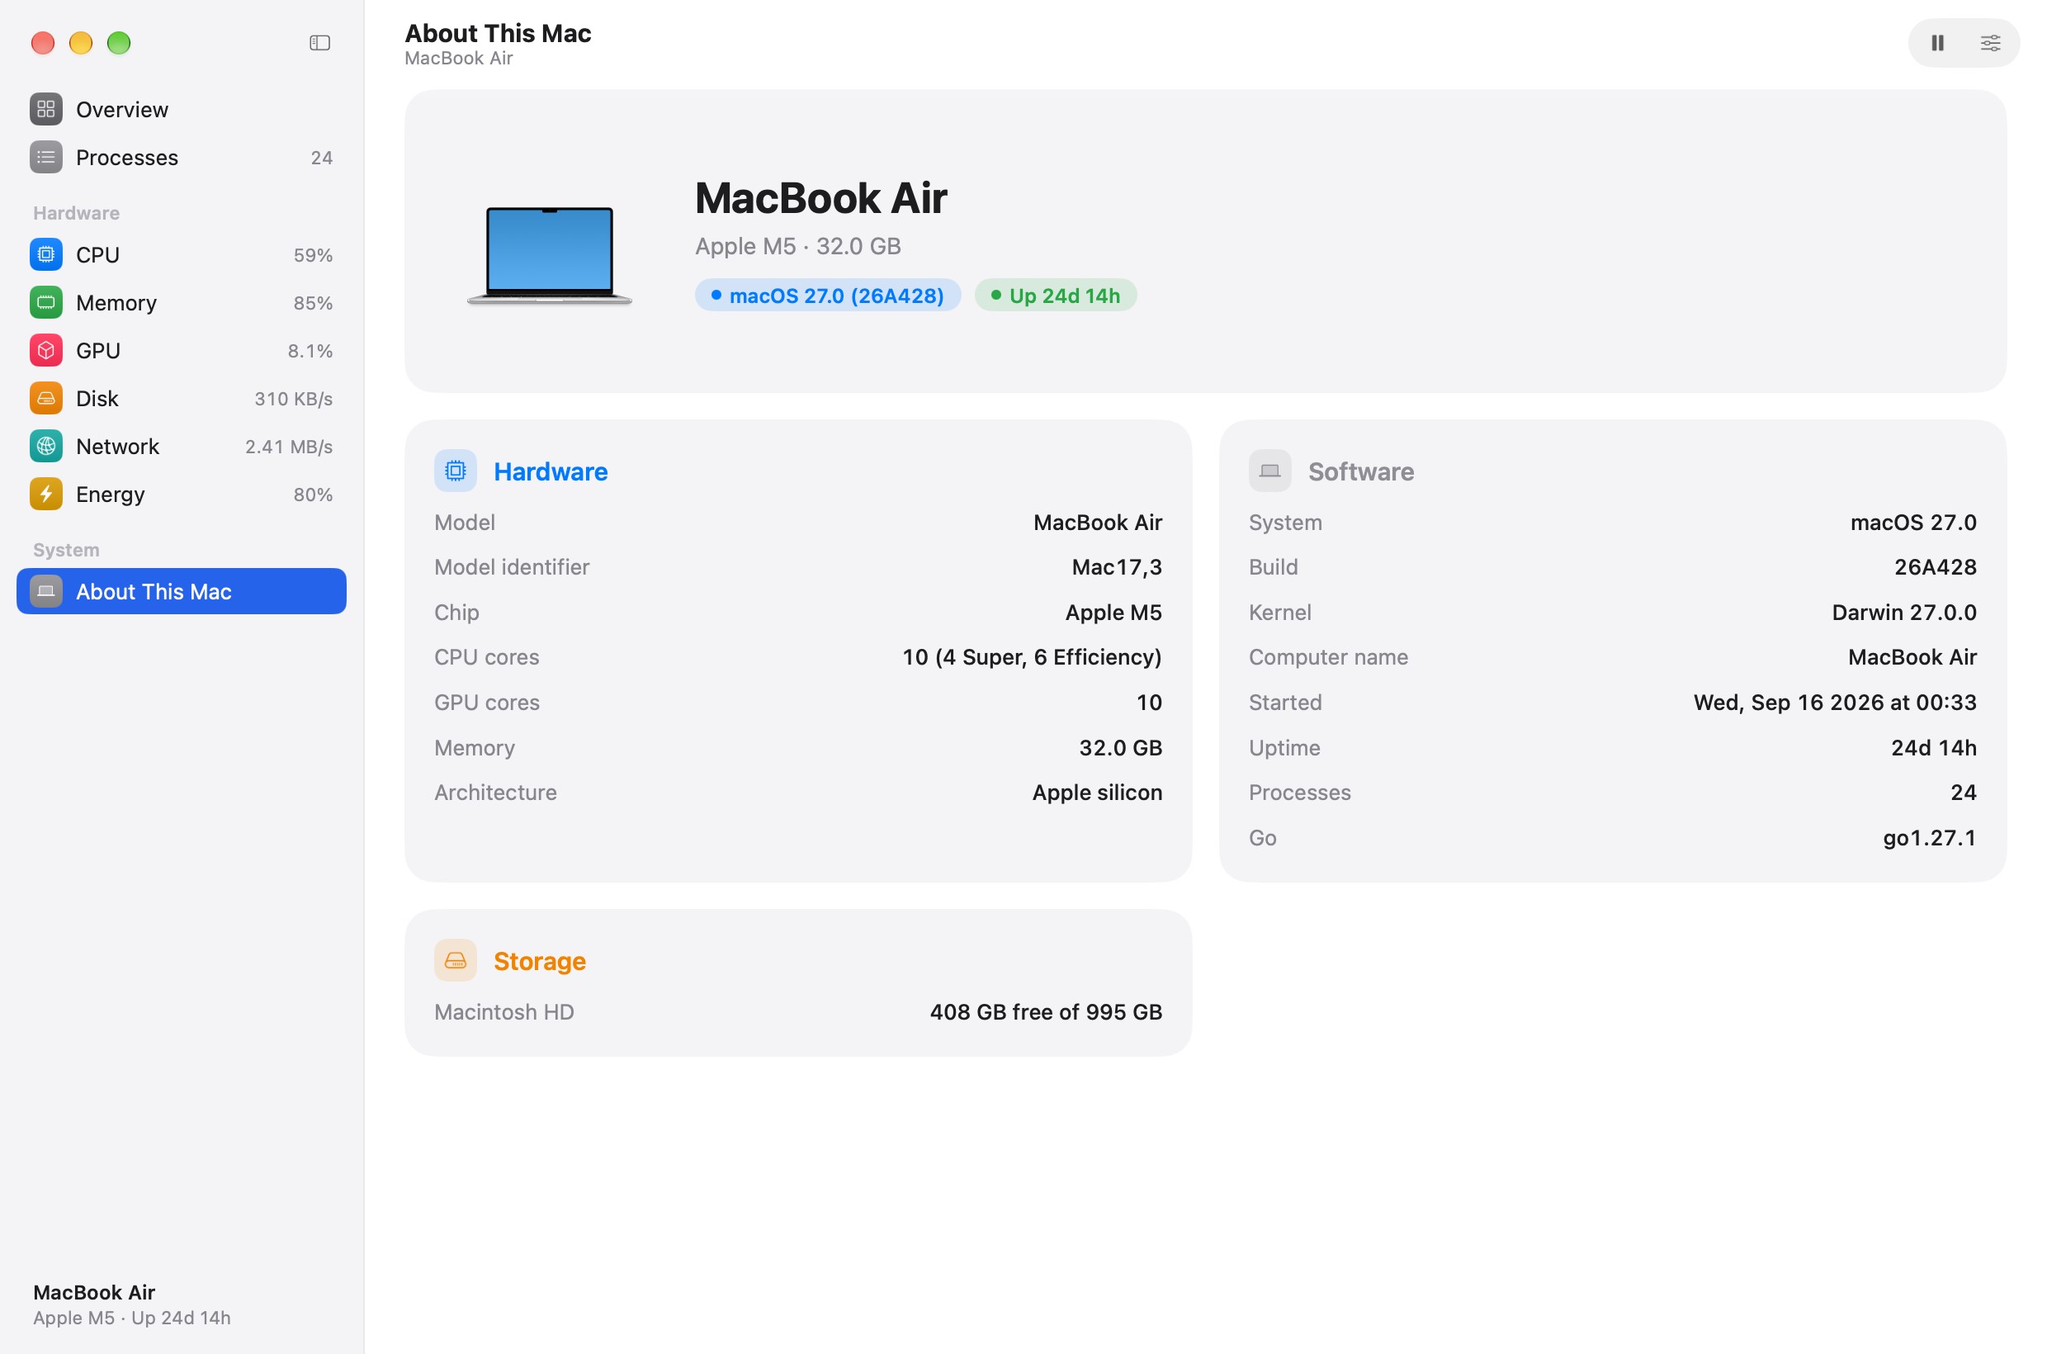The width and height of the screenshot is (2047, 1354).
Task: Click the 85% memory usage value
Action: pyautogui.click(x=313, y=303)
